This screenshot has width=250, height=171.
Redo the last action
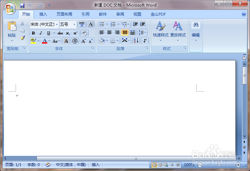pos(40,6)
